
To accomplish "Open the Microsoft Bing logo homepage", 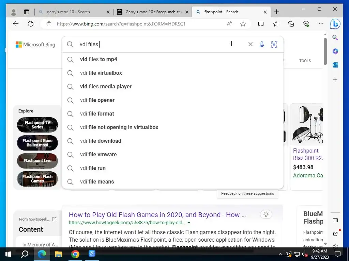I will point(35,45).
